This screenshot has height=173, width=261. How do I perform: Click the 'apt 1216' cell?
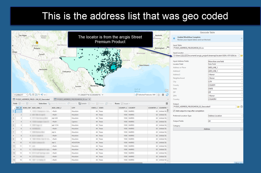[x=61, y=125]
